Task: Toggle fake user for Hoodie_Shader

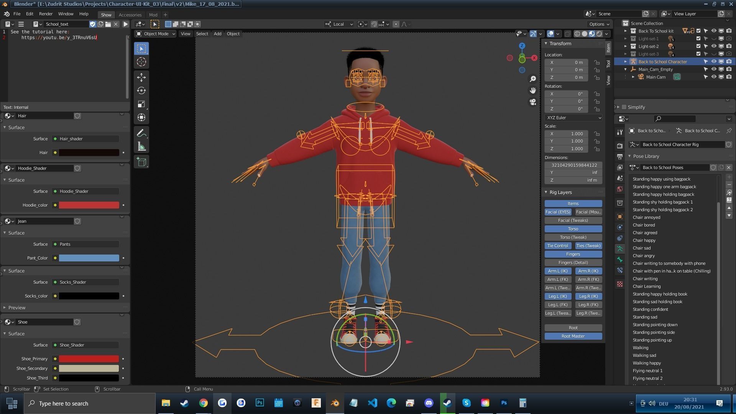Action: click(77, 168)
